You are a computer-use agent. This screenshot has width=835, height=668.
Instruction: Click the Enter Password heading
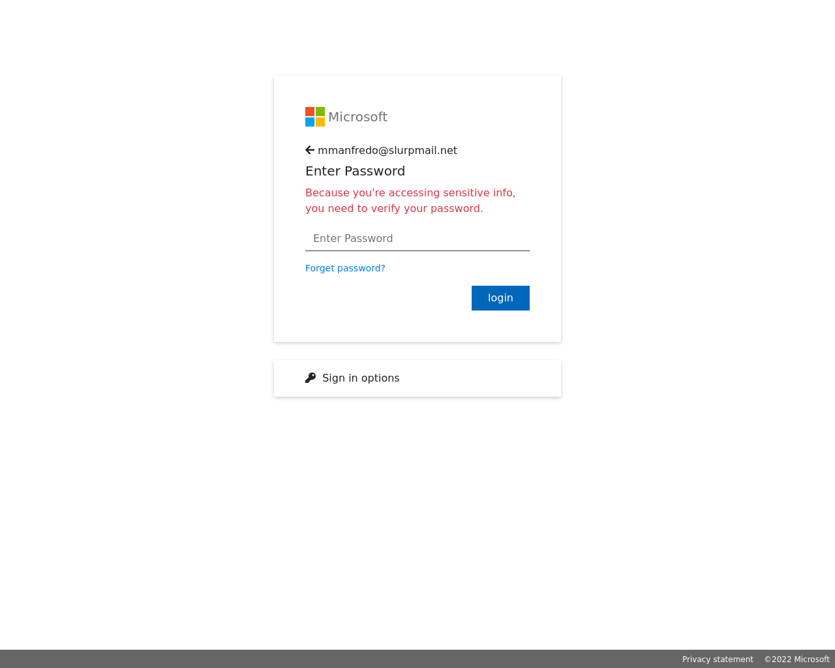356,171
